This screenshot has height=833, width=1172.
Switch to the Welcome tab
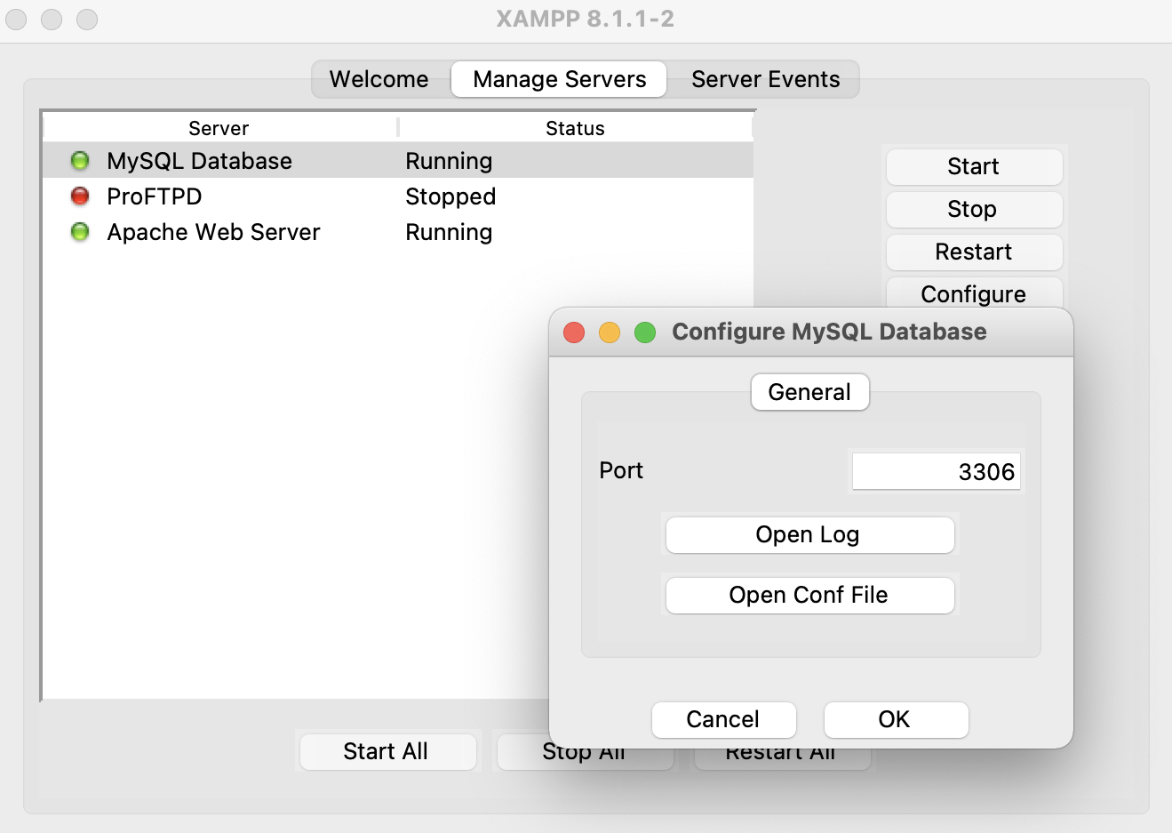(x=379, y=79)
